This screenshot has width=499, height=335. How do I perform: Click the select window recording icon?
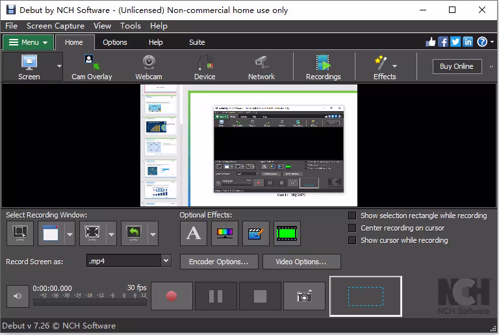(51, 234)
